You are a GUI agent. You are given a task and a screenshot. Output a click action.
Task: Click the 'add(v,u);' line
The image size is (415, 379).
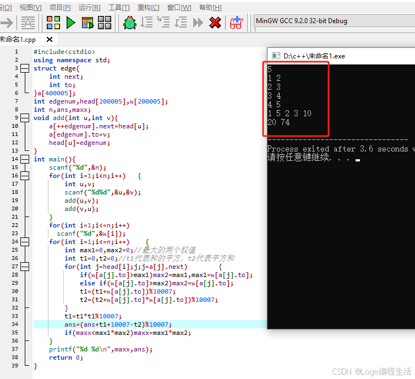coord(81,209)
